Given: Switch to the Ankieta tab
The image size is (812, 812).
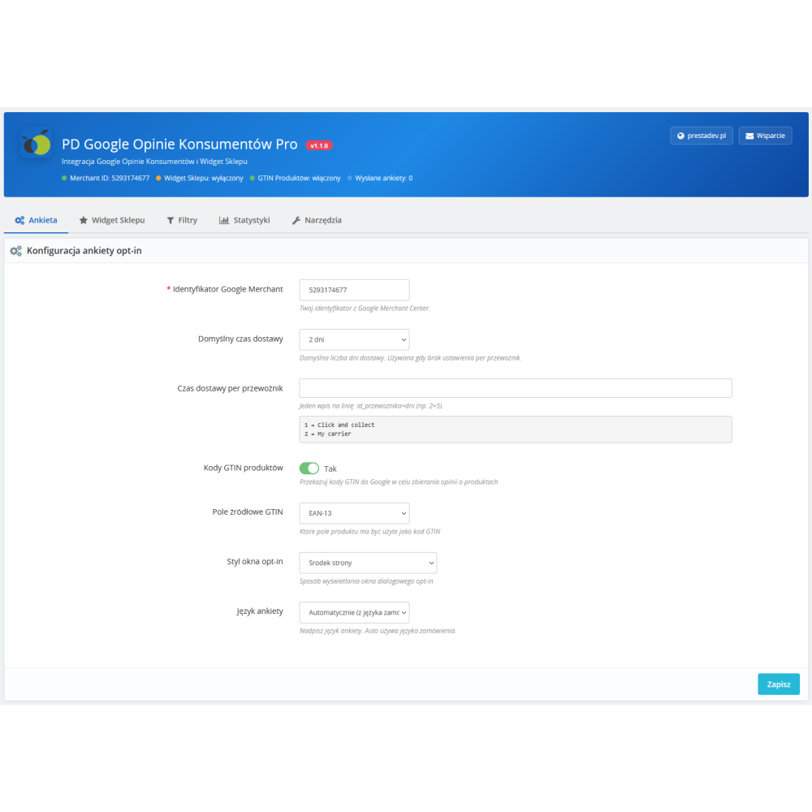Looking at the screenshot, I should (37, 220).
